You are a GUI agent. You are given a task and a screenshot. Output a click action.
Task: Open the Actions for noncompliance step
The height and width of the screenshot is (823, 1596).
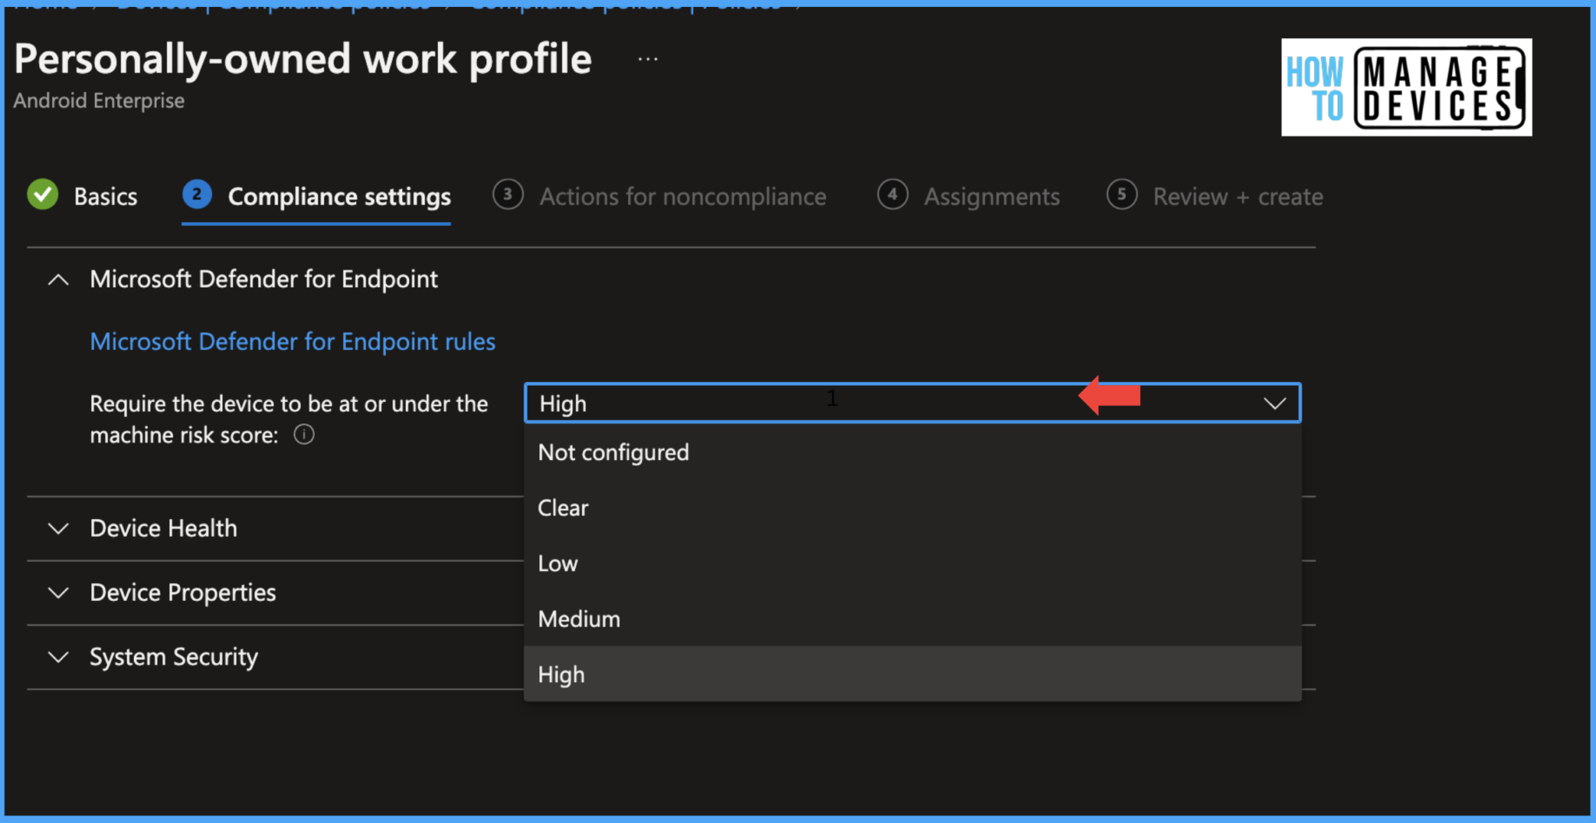(x=659, y=196)
